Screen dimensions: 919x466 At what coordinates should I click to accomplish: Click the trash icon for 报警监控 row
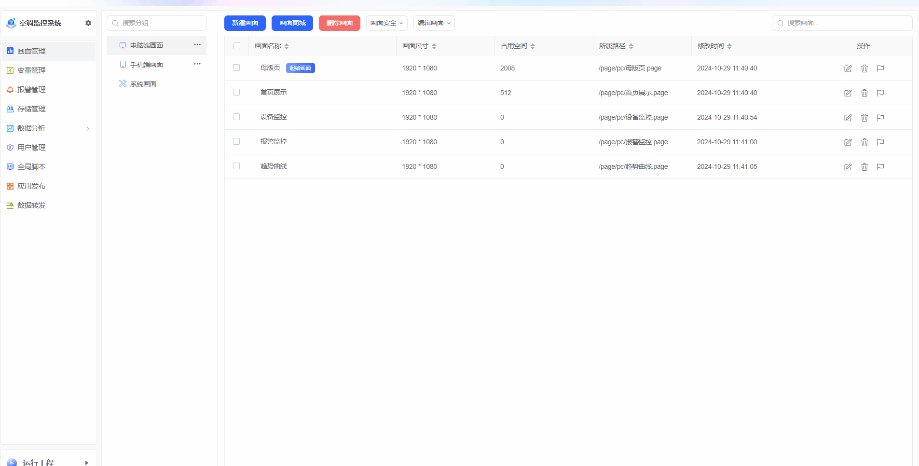[x=864, y=142]
